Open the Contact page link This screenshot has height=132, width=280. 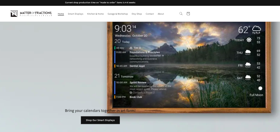(150, 14)
